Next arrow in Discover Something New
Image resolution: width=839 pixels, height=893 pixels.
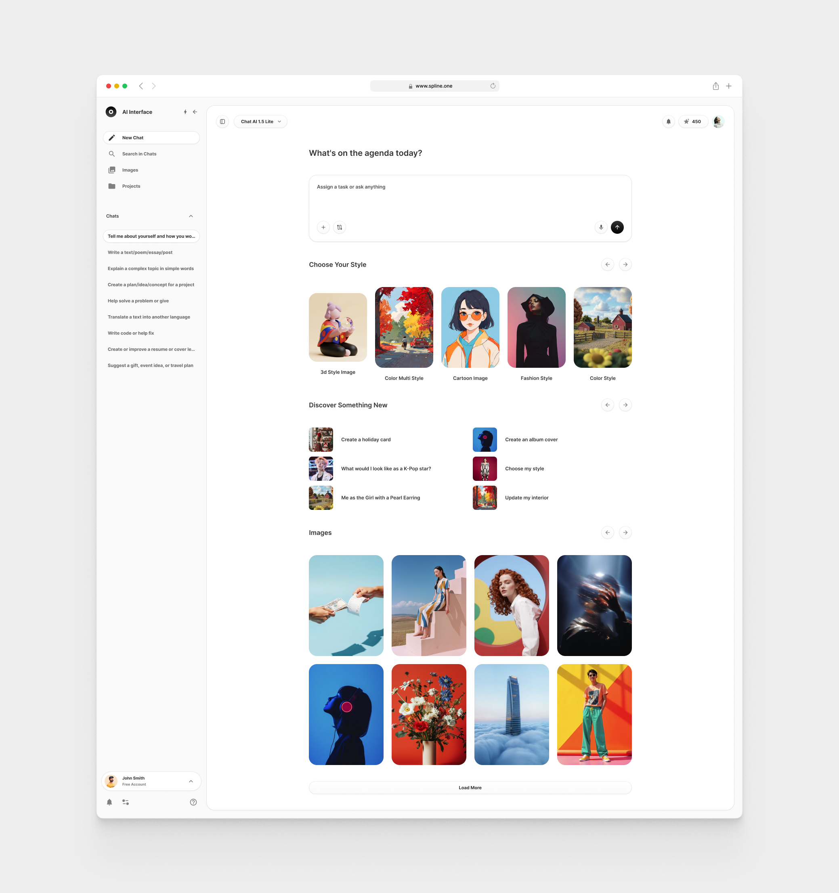point(625,405)
